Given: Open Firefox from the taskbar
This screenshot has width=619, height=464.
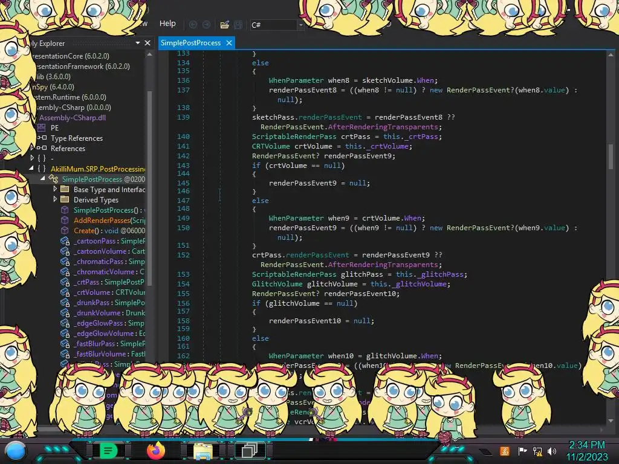Looking at the screenshot, I should tap(155, 451).
